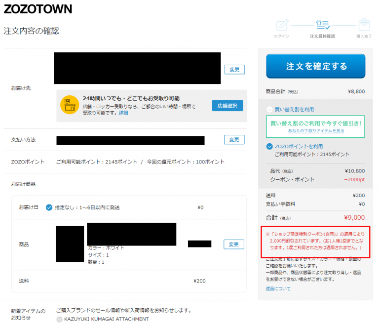
Task: Confirm the order with 注文を確定する
Action: tap(316, 66)
